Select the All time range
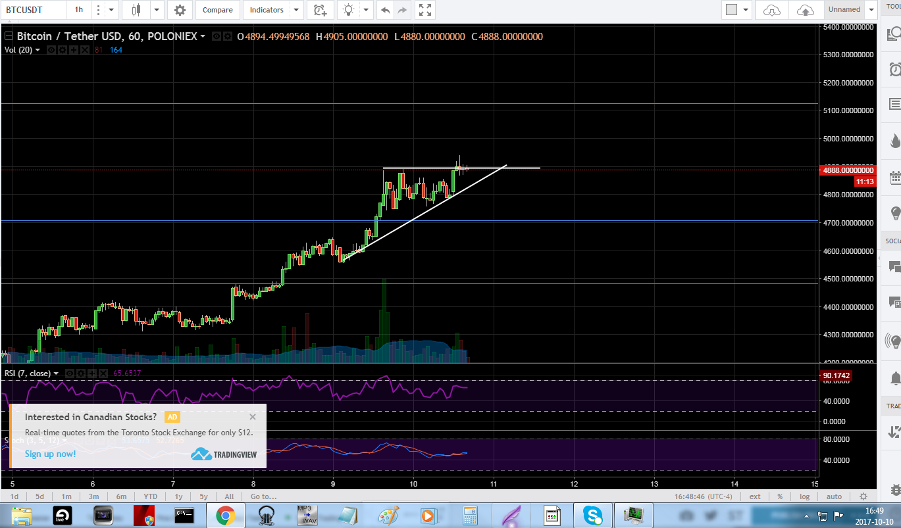901x528 pixels. pyautogui.click(x=229, y=496)
